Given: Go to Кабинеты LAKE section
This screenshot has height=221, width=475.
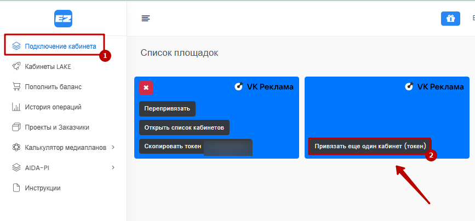Looking at the screenshot, I should [x=48, y=67].
